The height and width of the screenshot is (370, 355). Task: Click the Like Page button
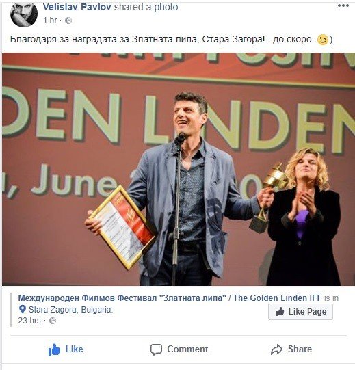pos(300,312)
